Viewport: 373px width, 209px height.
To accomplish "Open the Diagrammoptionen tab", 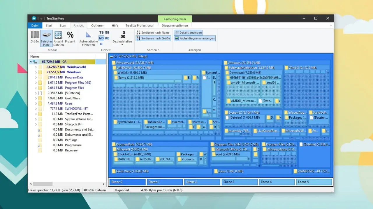I will tap(175, 26).
